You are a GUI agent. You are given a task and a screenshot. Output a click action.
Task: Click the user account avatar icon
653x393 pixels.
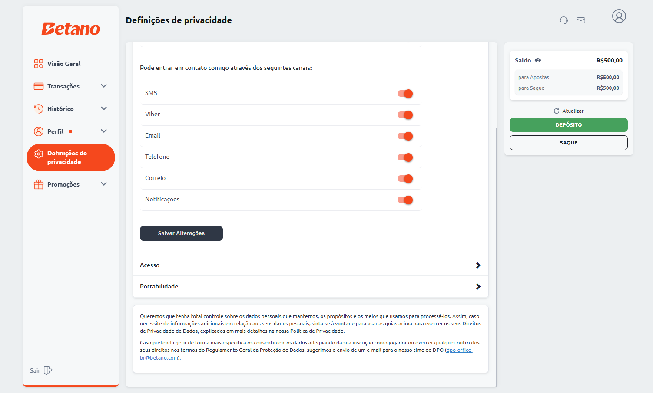tap(619, 16)
